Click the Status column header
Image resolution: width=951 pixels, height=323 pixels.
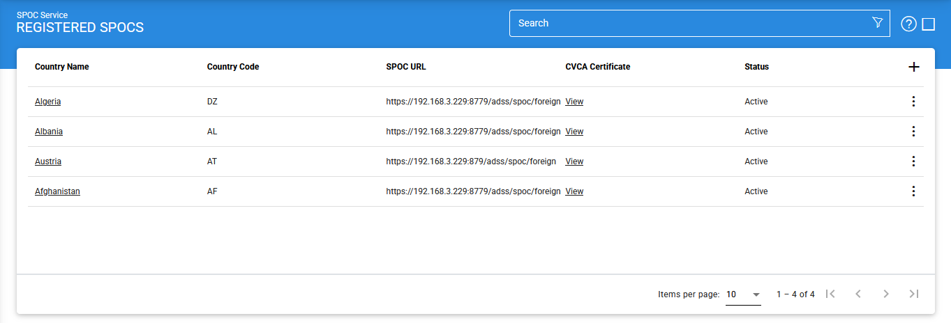pos(756,67)
